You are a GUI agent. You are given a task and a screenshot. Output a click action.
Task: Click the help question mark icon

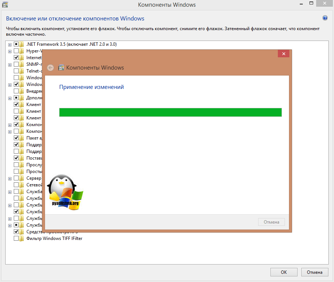pyautogui.click(x=325, y=18)
